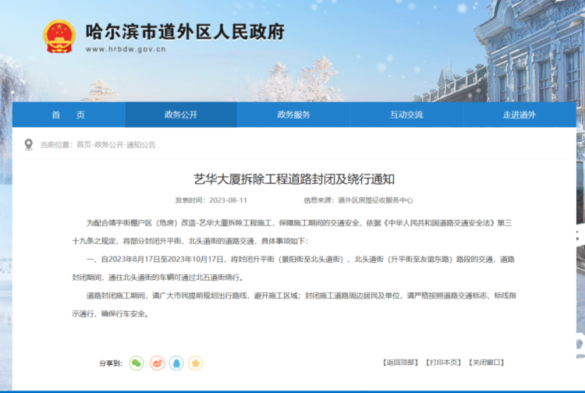Click 返回顶部 to return to top
The height and width of the screenshot is (393, 585).
click(400, 363)
